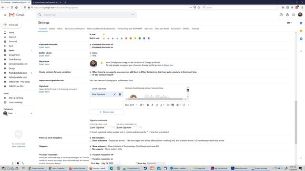Toggle underline in signature editor
This screenshot has height=171, width=305.
(x=157, y=105)
